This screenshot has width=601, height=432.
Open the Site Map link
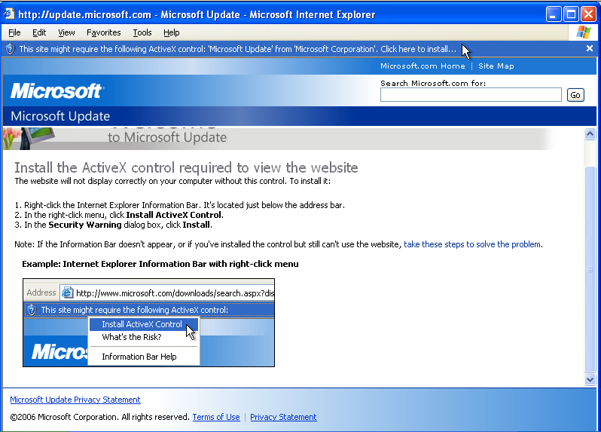[x=496, y=66]
